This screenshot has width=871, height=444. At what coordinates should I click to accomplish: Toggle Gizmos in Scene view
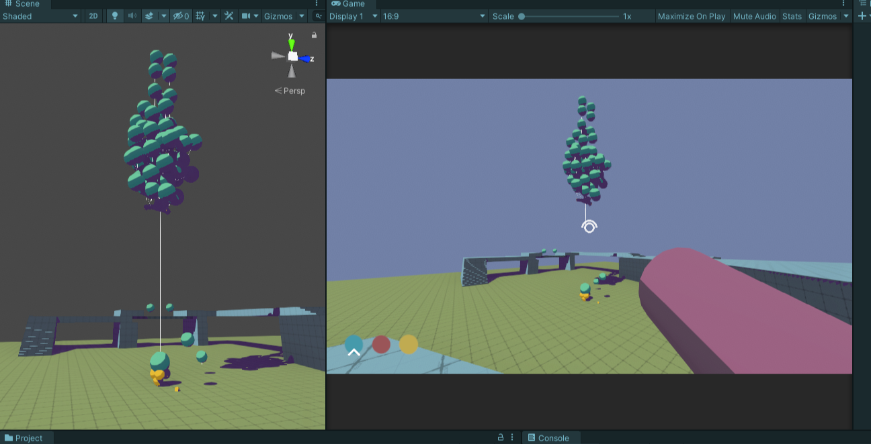click(278, 16)
